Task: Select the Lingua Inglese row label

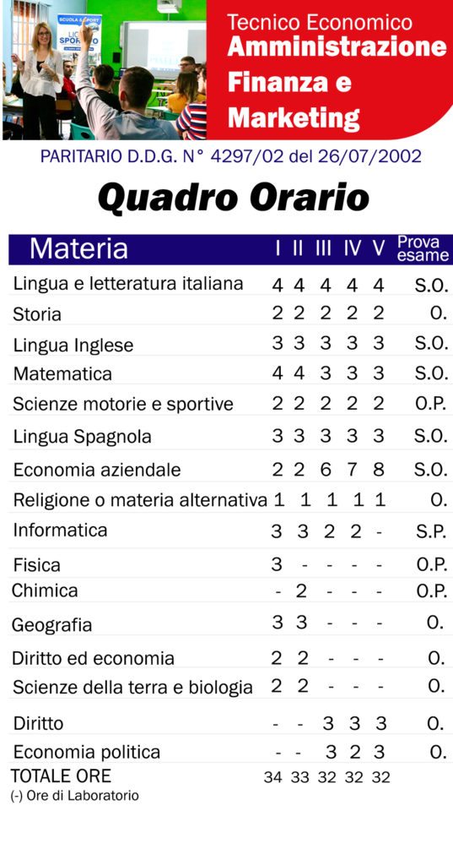Action: click(73, 345)
